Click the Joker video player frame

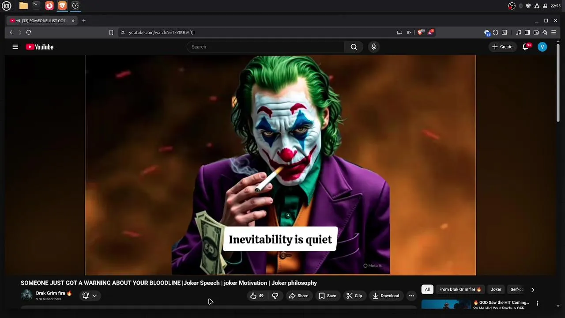[280, 165]
